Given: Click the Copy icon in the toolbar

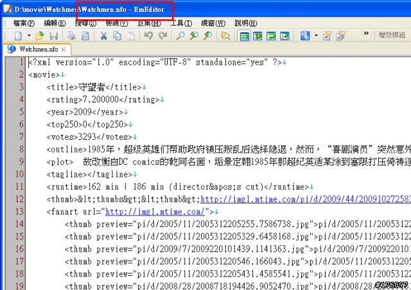Looking at the screenshot, I should tap(117, 36).
